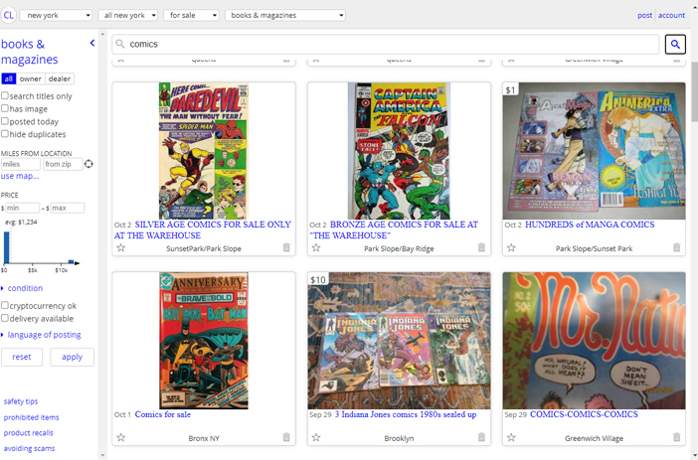
Task: Open the Mr. Natural comic thumbnail
Action: tap(594, 341)
